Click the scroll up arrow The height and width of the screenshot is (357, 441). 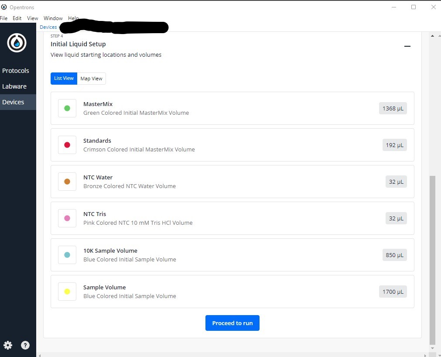coord(432,36)
